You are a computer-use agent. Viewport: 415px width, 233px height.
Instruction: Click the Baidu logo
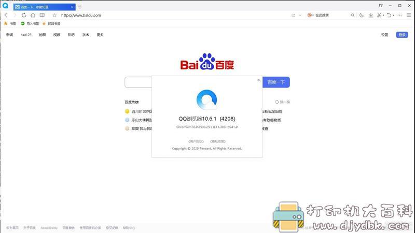[207, 62]
